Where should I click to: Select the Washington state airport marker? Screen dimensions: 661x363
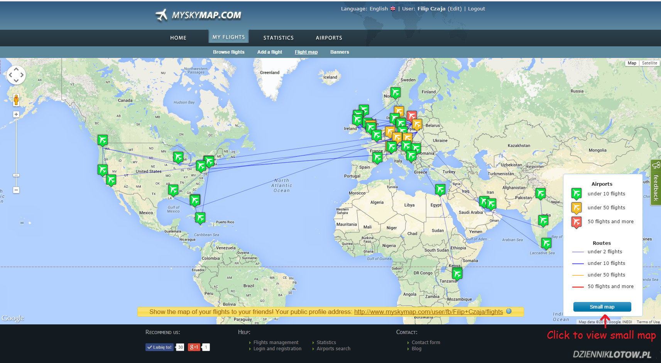[102, 140]
